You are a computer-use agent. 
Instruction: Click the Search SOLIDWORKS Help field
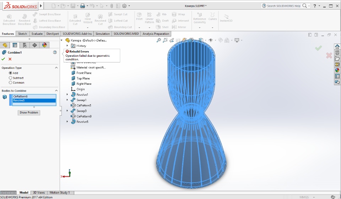click(x=283, y=6)
